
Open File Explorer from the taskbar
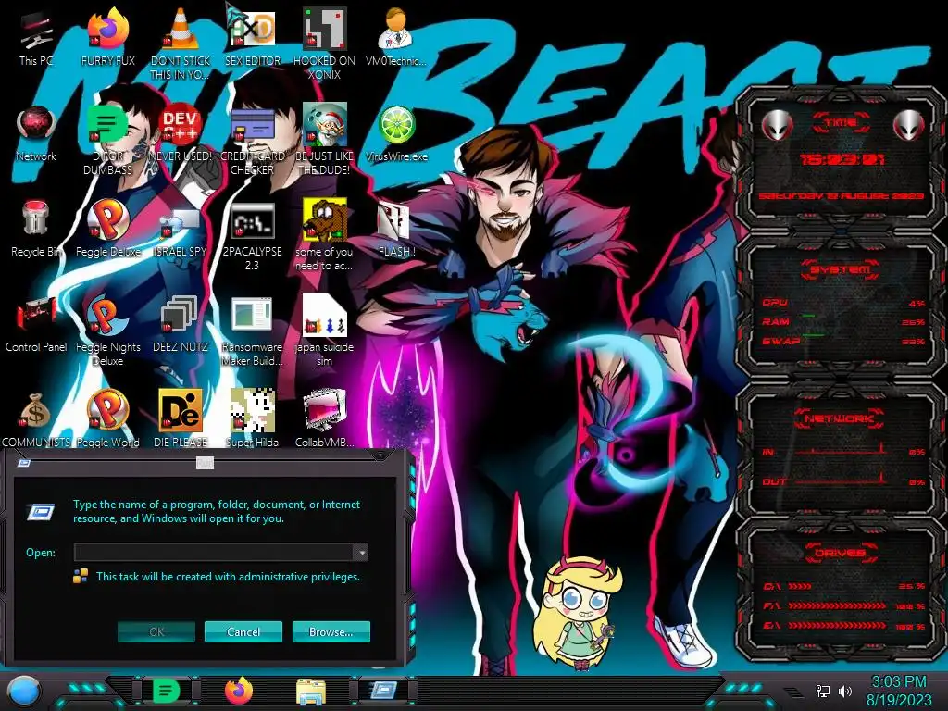pos(311,692)
